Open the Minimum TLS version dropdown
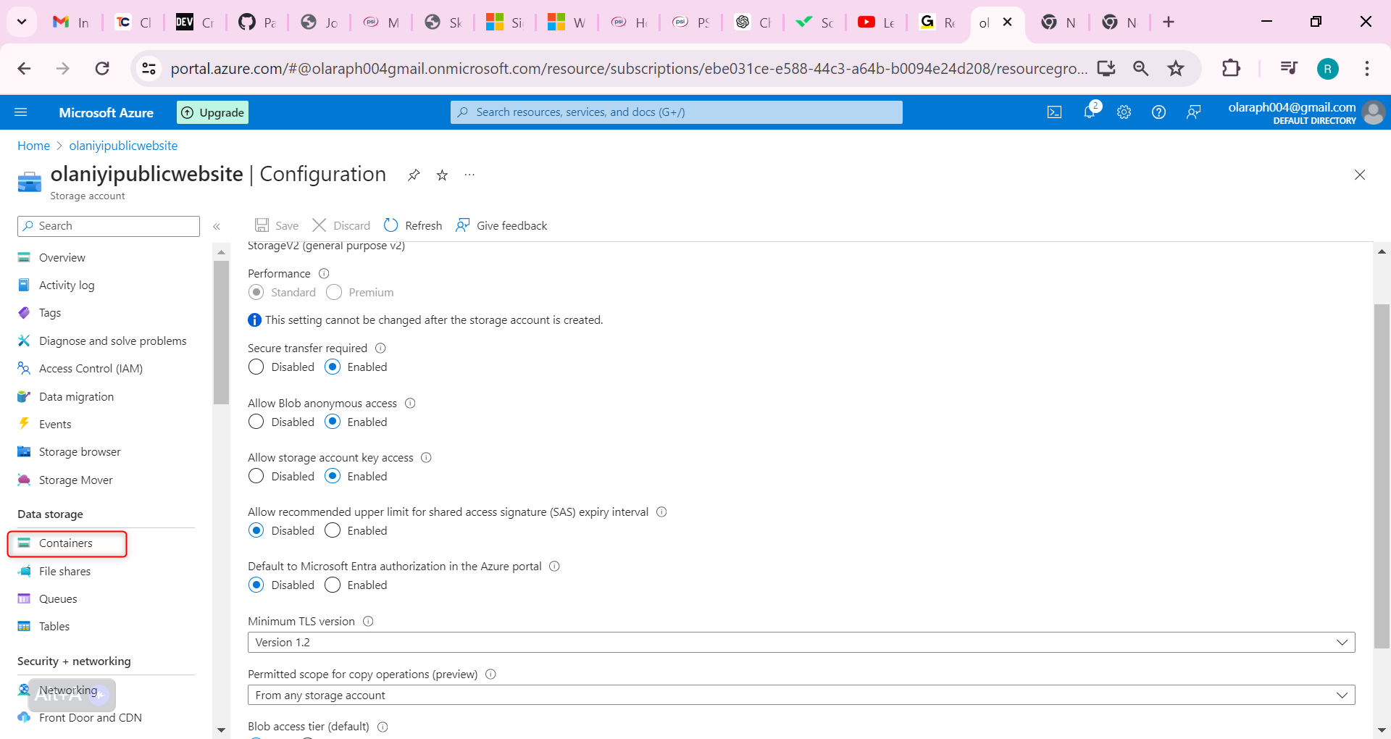 [801, 643]
